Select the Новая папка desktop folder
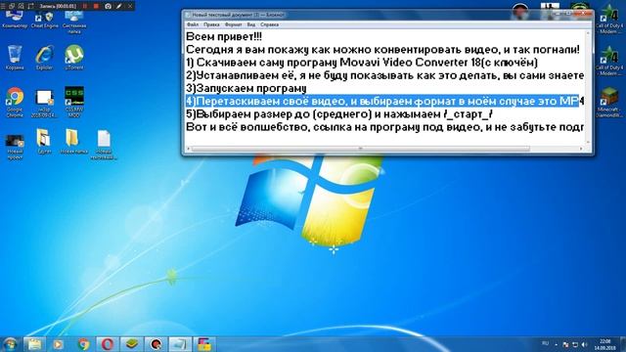The width and height of the screenshot is (626, 352). pos(72,141)
